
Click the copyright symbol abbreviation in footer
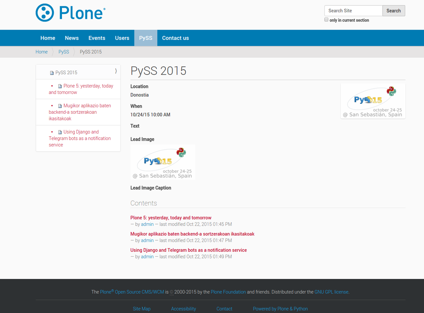[172, 292]
